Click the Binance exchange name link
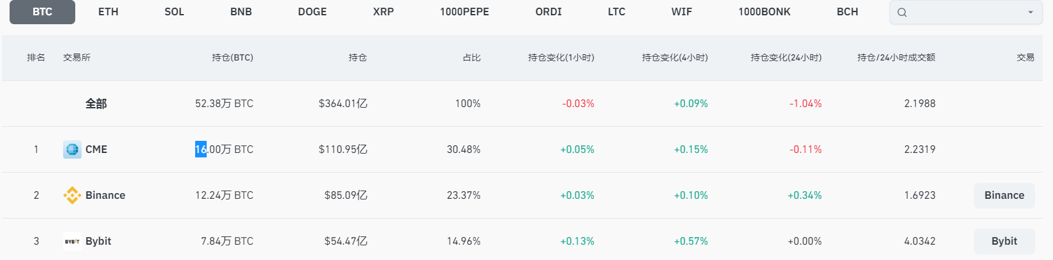The image size is (1053, 260). pos(105,196)
